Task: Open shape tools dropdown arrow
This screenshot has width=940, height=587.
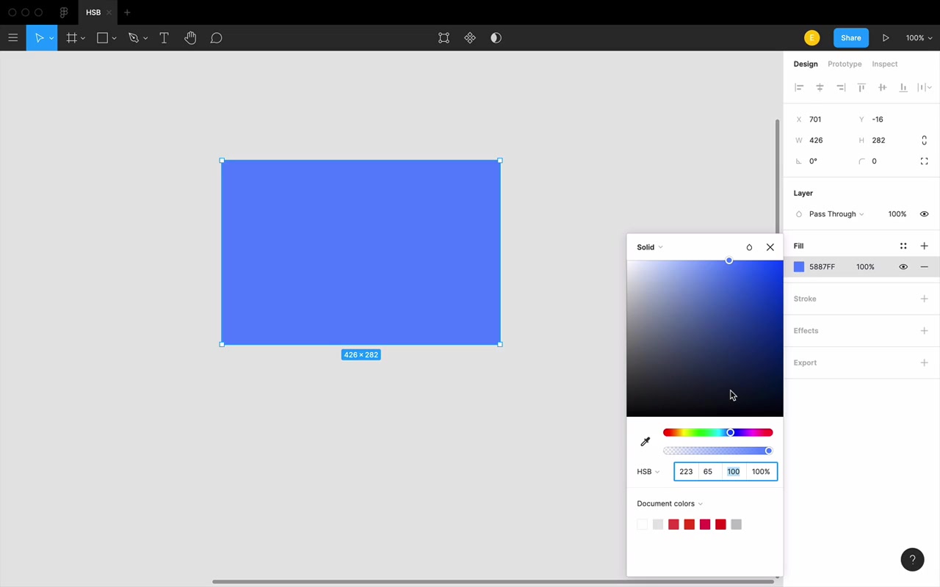Action: click(x=114, y=38)
